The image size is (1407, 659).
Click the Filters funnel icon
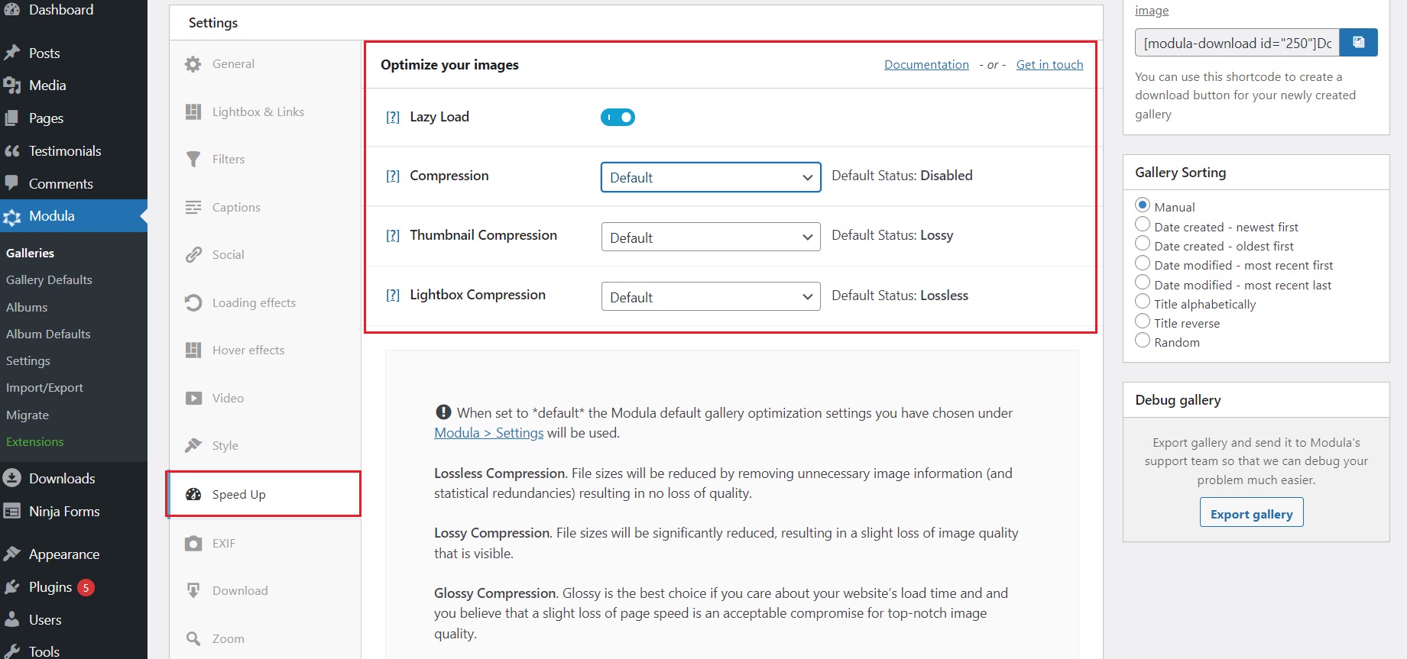click(193, 159)
